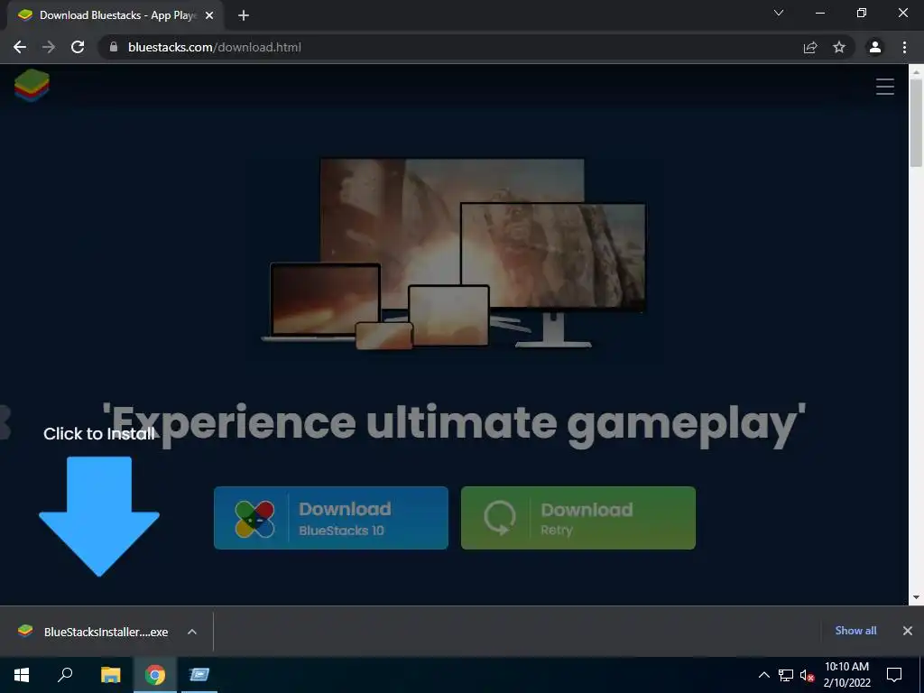Restore down the Chrome window
The width and height of the screenshot is (924, 693).
(x=862, y=13)
